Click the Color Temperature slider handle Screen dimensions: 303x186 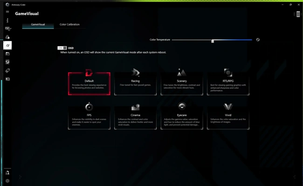coord(213,41)
